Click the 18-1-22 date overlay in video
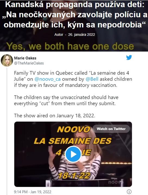 coord(74,175)
